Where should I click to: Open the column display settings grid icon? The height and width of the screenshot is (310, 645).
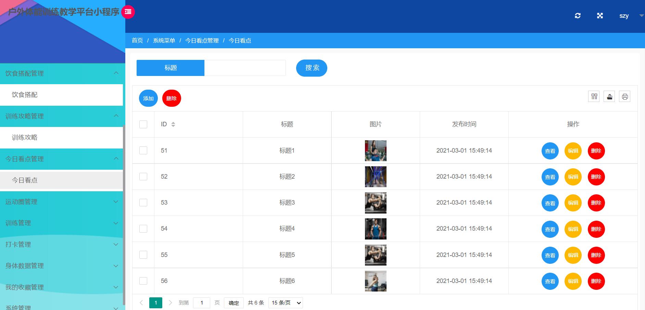(594, 96)
